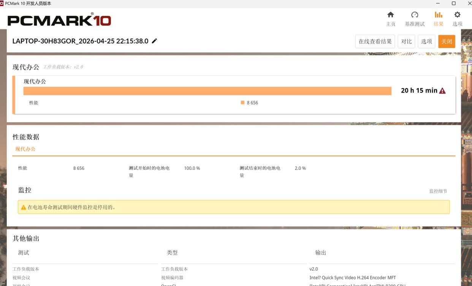Click the v2.0 output cell
The width and height of the screenshot is (472, 286).
(314, 269)
